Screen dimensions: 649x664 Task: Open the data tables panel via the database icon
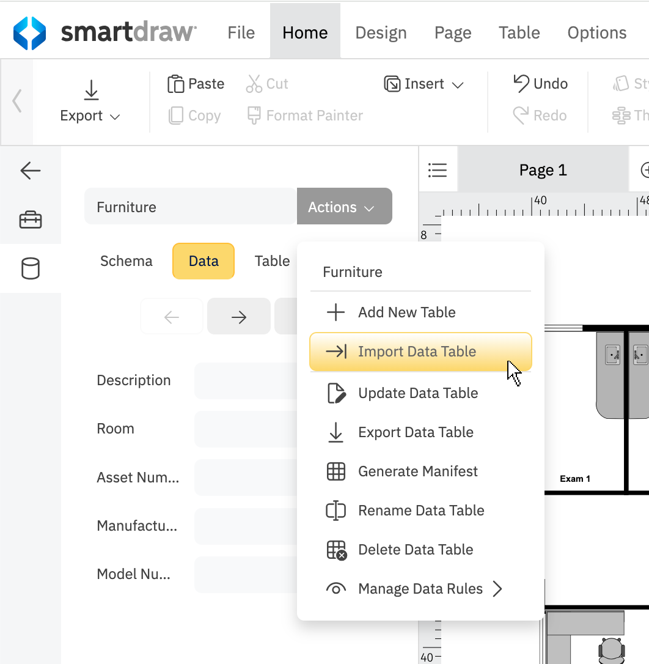30,268
